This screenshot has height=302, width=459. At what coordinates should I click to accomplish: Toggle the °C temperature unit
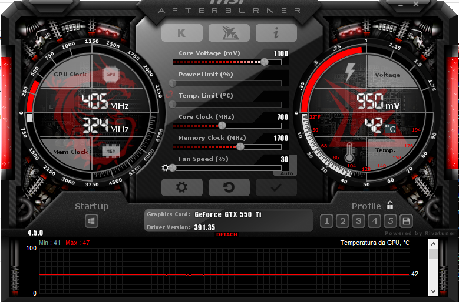pos(390,129)
